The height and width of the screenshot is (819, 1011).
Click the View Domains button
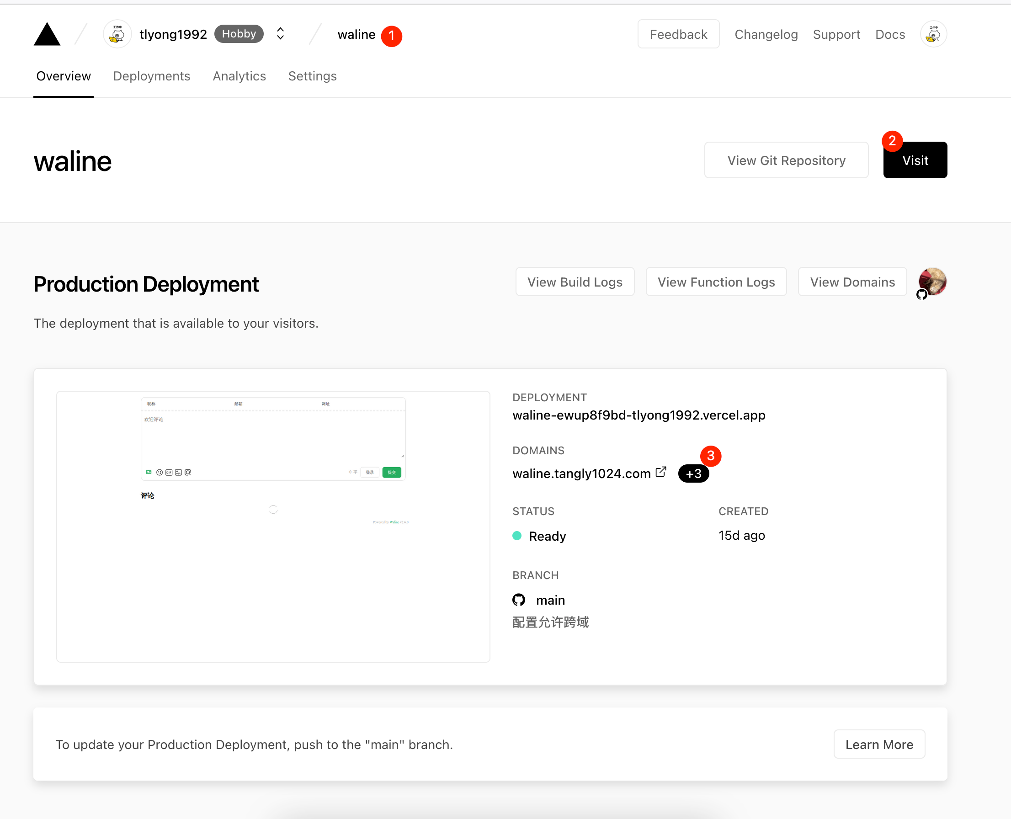click(x=852, y=282)
